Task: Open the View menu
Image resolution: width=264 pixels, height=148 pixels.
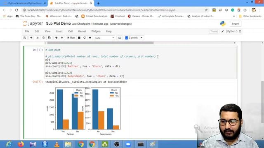Action: click(x=47, y=31)
